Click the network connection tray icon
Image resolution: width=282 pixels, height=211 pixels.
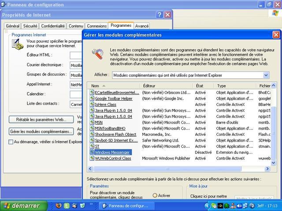245,206
